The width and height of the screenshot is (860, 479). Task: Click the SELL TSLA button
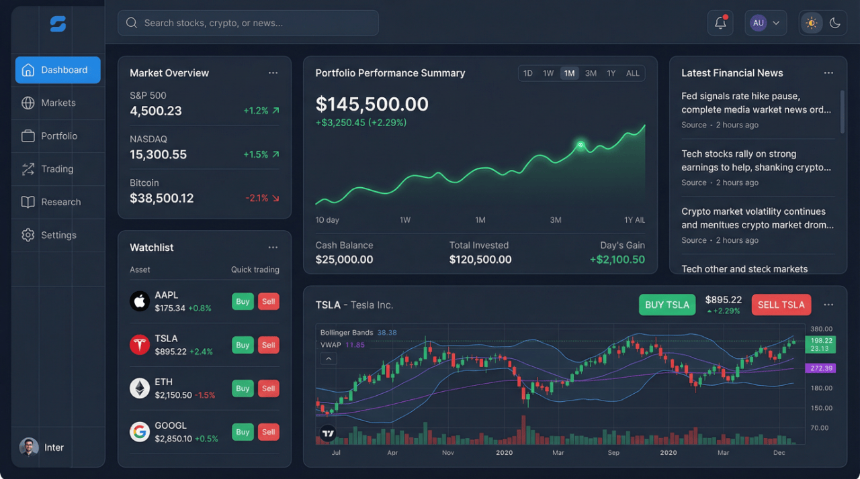pyautogui.click(x=781, y=305)
